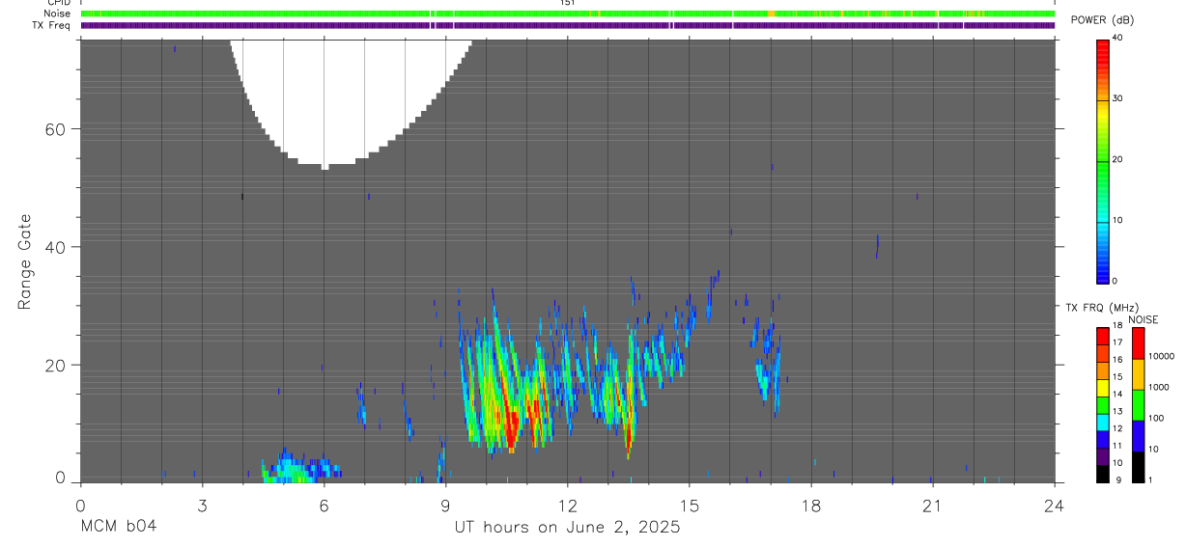The height and width of the screenshot is (547, 1186).
Task: Click the 16 MHz label in the legend
Action: point(1117,360)
